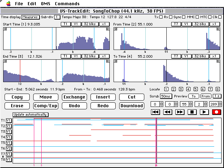Jump to locate point 3
This screenshot has height=168, width=224.
(181, 89)
